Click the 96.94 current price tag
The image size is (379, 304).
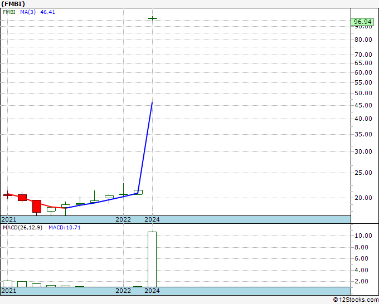pyautogui.click(x=362, y=22)
